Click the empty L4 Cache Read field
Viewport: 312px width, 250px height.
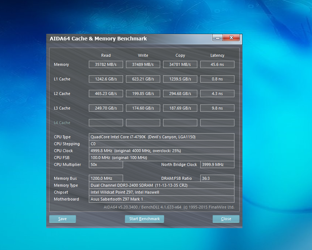tap(106, 123)
